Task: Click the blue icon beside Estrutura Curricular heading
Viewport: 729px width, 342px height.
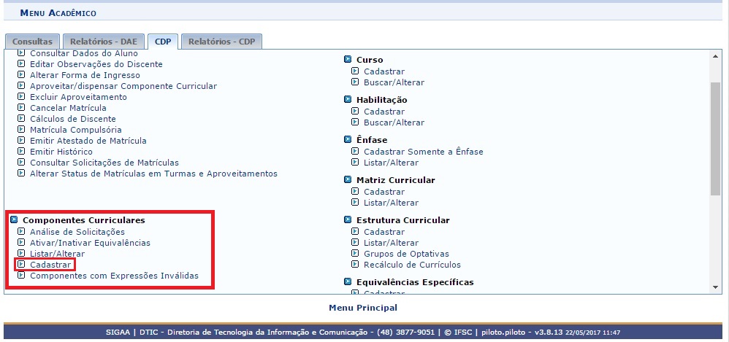Action: coord(348,220)
